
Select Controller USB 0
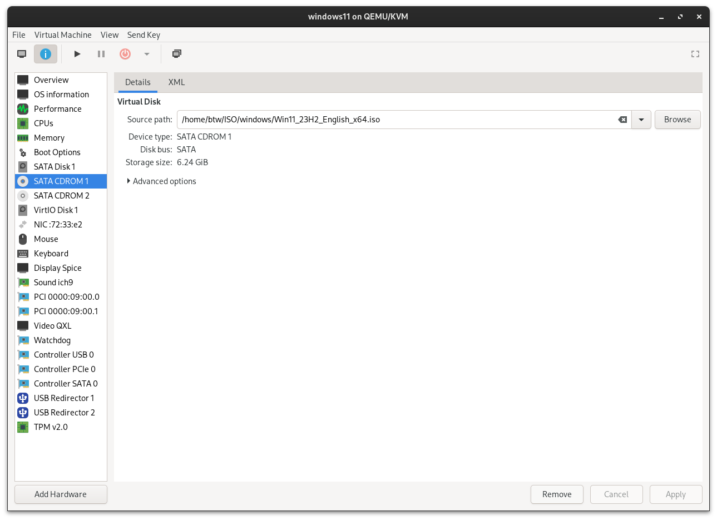pyautogui.click(x=61, y=355)
